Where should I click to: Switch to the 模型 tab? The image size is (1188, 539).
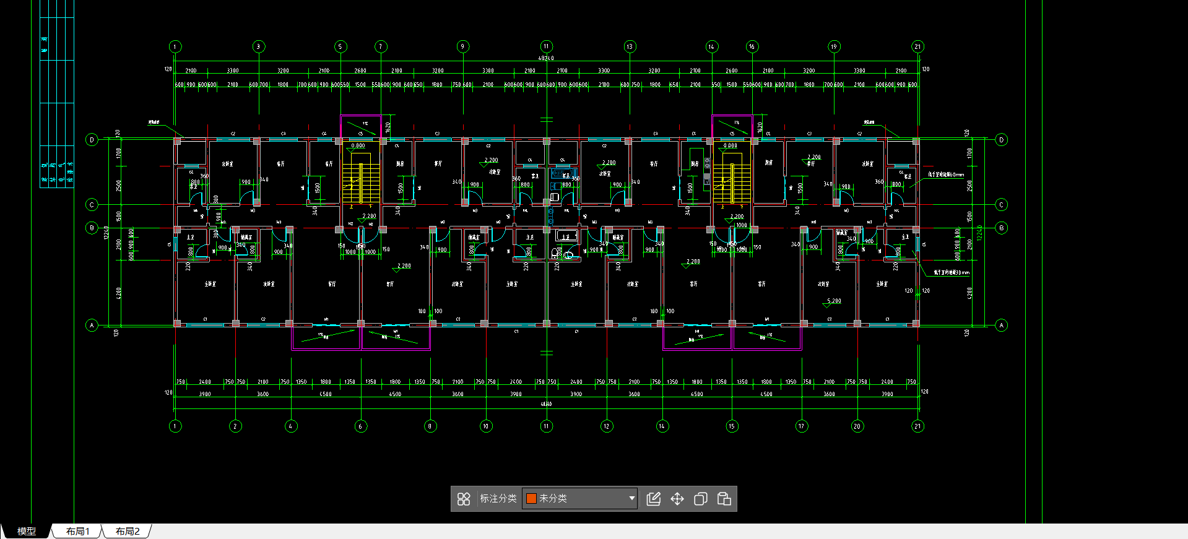click(27, 532)
